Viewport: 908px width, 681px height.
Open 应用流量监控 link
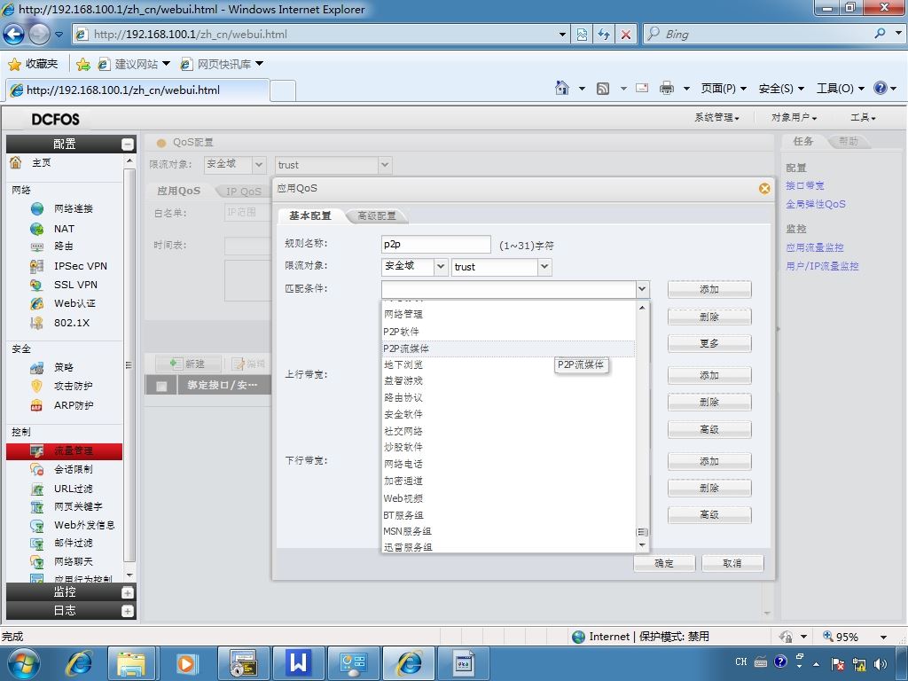tap(815, 248)
